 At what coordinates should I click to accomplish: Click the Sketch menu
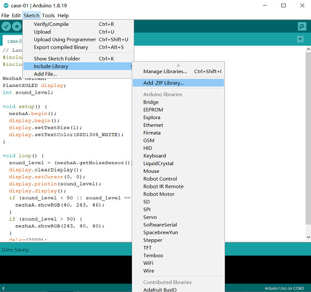(x=31, y=16)
